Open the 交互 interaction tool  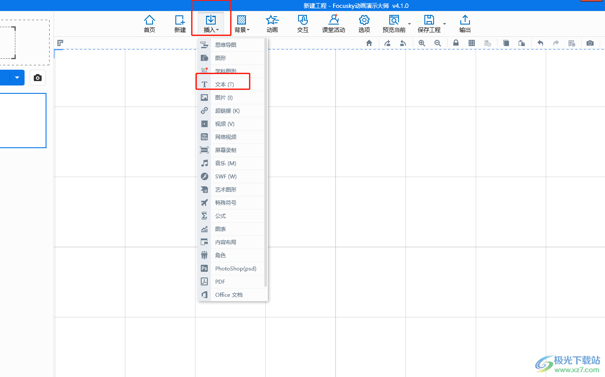[303, 24]
